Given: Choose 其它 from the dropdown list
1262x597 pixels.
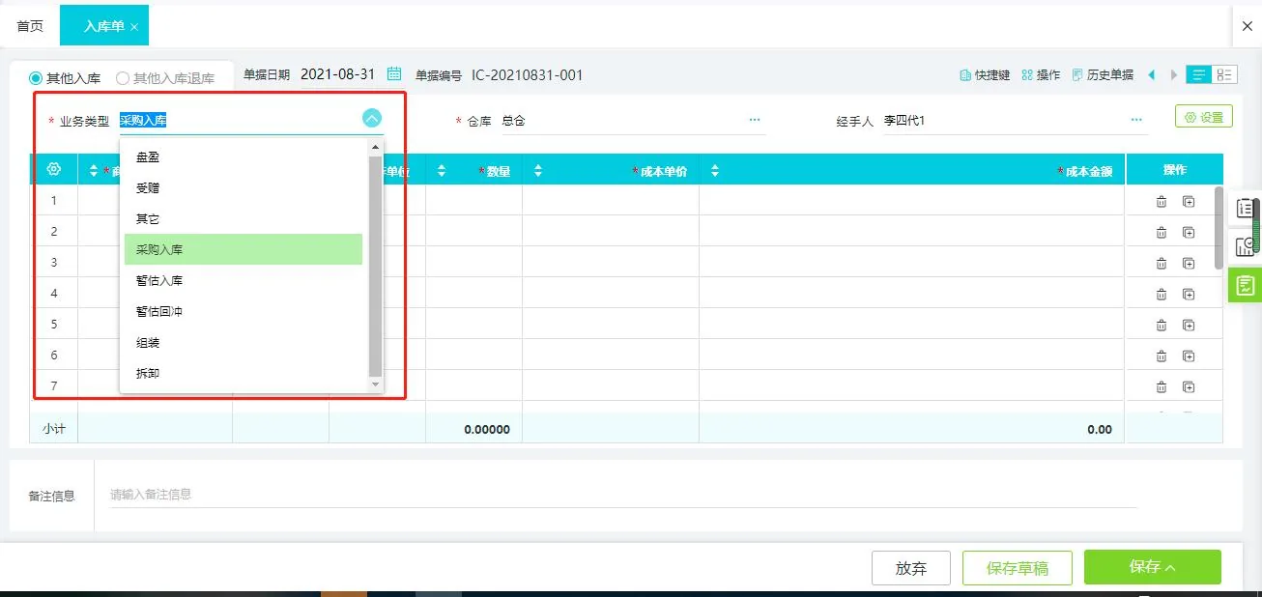Looking at the screenshot, I should pyautogui.click(x=244, y=218).
